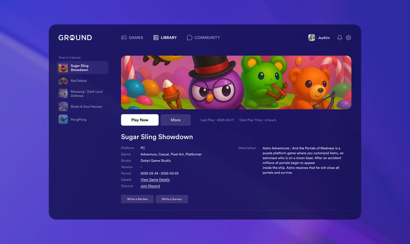Screen dimensions: 410x244
Task: Open notifications with the bell icon
Action: click(x=339, y=38)
